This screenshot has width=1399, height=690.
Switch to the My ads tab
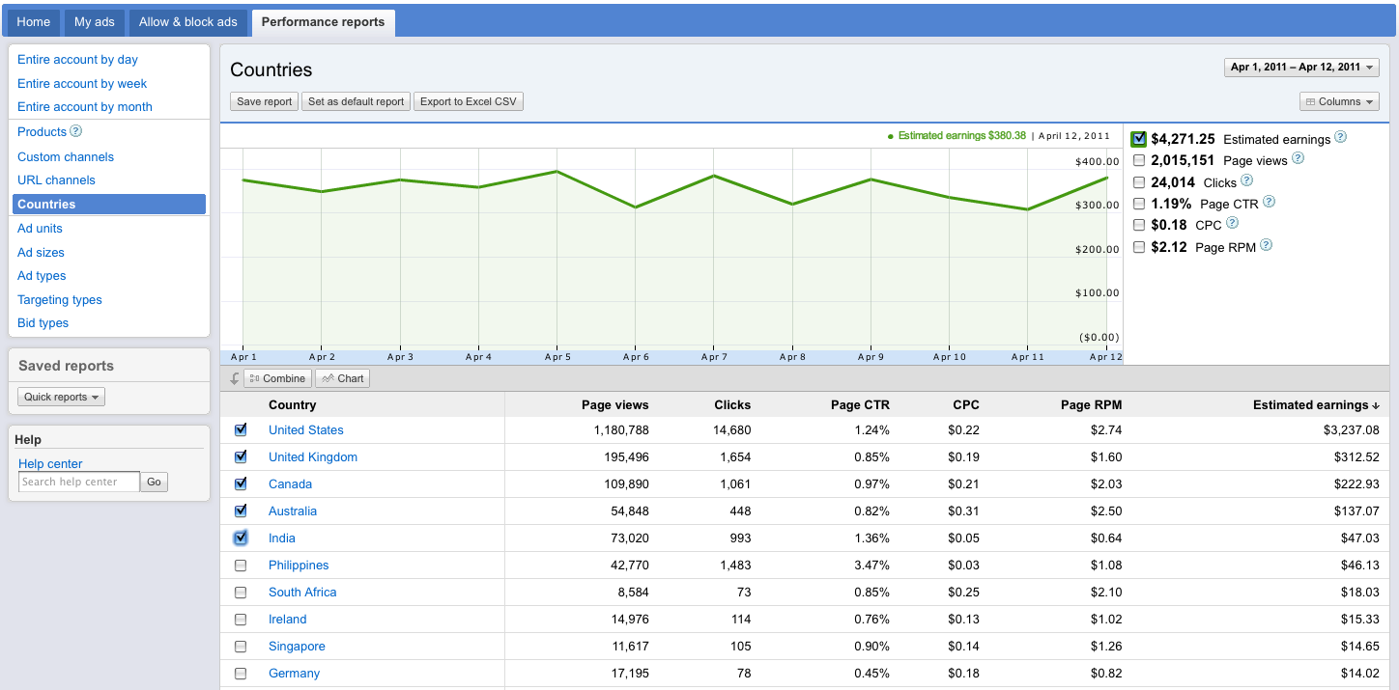[x=95, y=22]
